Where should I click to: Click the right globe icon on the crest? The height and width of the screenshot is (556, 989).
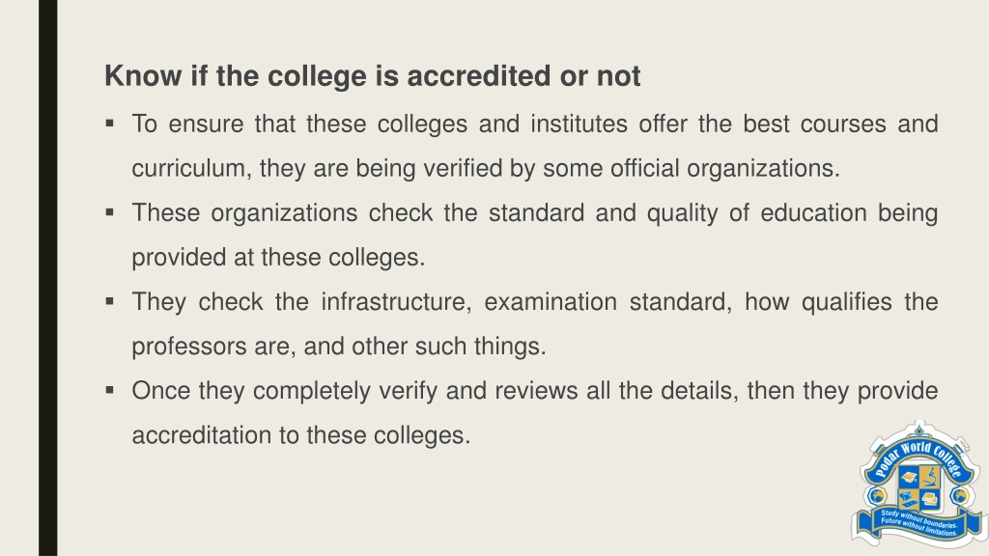click(959, 495)
